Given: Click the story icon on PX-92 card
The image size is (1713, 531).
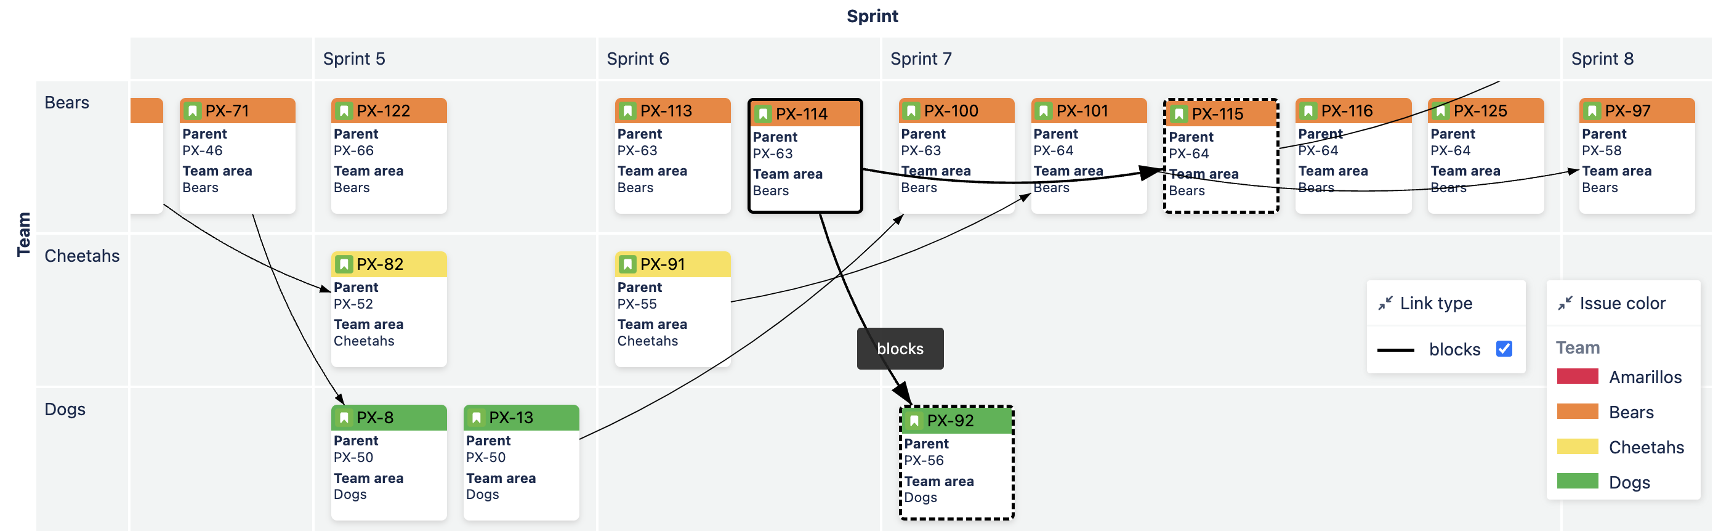Looking at the screenshot, I should (x=914, y=421).
